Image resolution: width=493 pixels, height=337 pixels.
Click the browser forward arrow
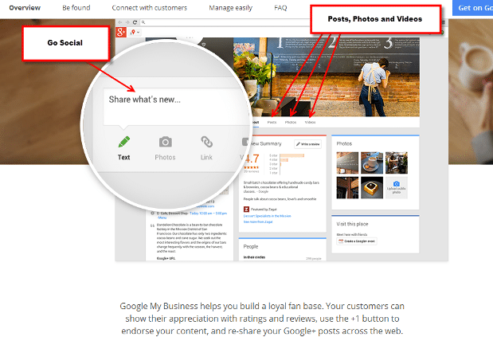127,22
